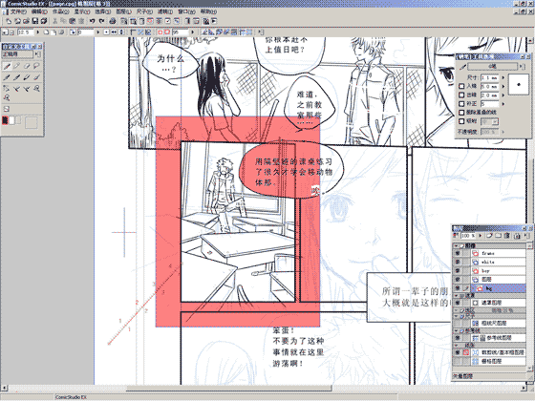Click the horizontal scrollbar below canvas

(228, 388)
